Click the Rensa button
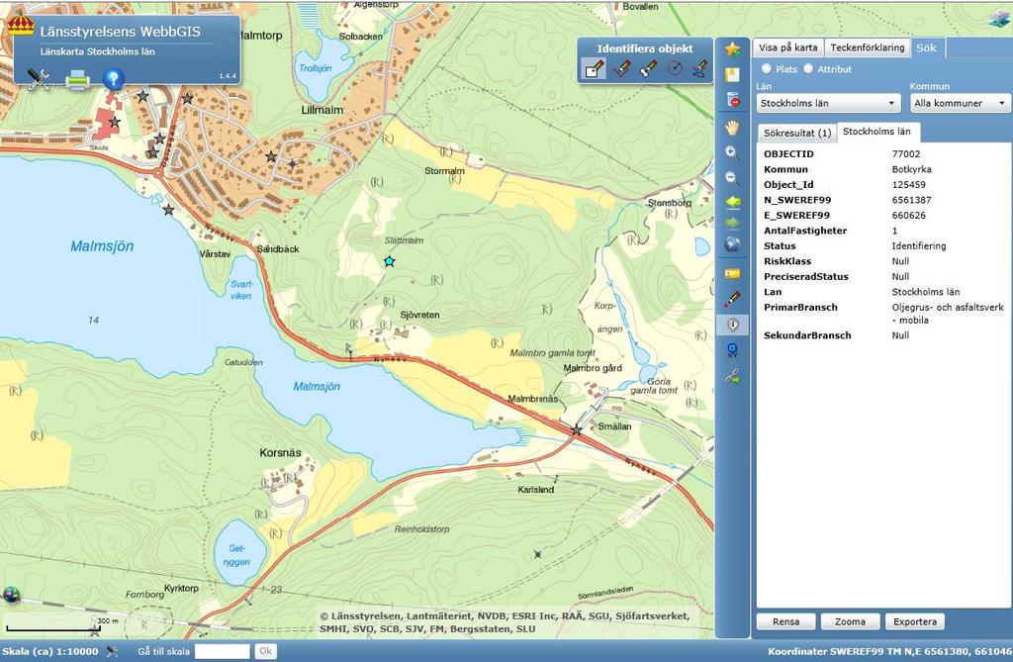Screen dimensions: 1013x662 coord(785,621)
